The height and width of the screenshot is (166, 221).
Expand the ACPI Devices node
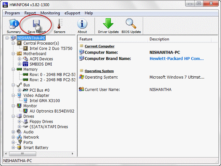coord(19,59)
